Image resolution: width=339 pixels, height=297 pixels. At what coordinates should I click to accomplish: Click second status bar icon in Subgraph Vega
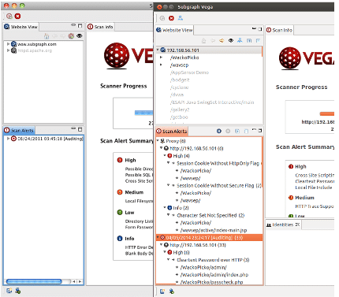coord(171,291)
